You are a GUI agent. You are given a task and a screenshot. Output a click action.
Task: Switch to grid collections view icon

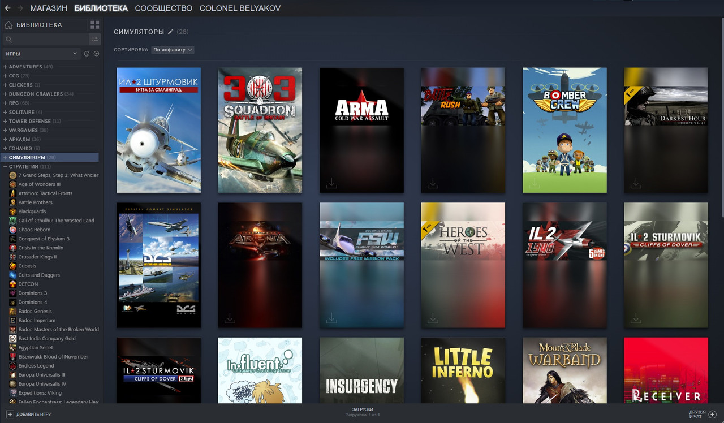point(94,25)
